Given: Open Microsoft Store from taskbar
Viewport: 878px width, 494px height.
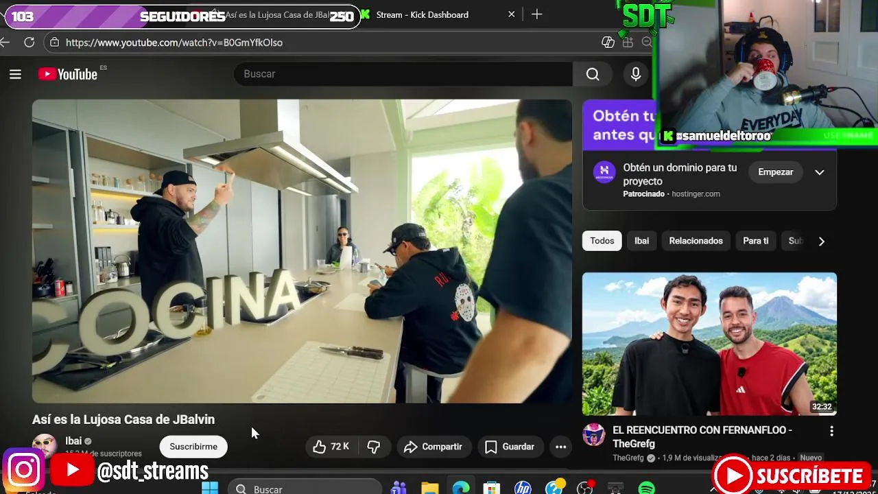Looking at the screenshot, I should (x=492, y=489).
